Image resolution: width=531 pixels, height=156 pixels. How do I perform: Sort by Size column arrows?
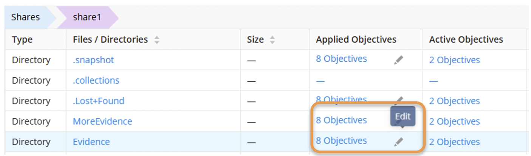pos(272,40)
